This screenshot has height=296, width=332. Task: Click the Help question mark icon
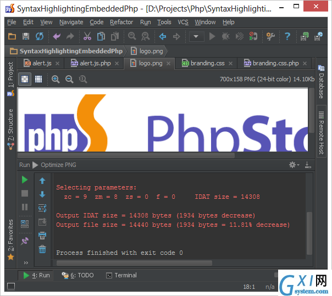tap(287, 36)
